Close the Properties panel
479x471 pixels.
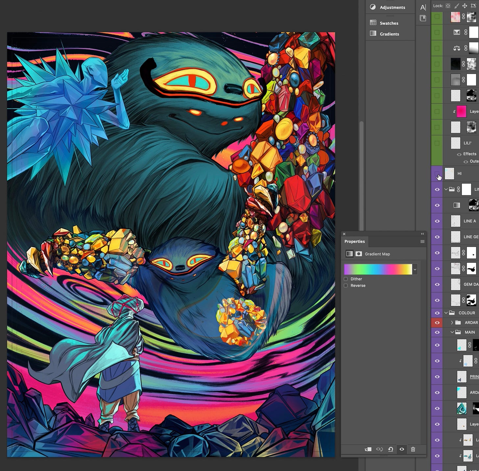pos(344,234)
